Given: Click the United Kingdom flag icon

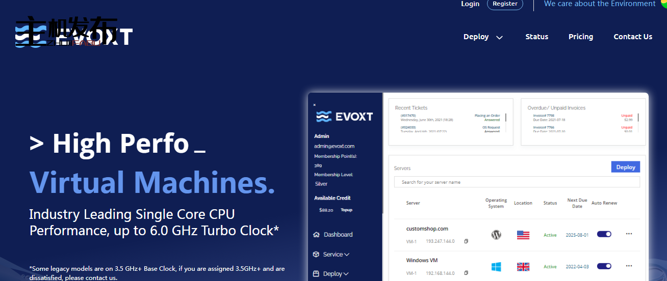Looking at the screenshot, I should click(523, 267).
